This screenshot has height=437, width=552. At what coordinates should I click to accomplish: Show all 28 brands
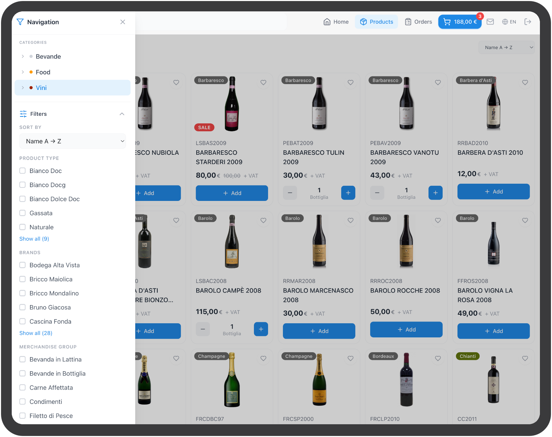click(x=36, y=333)
